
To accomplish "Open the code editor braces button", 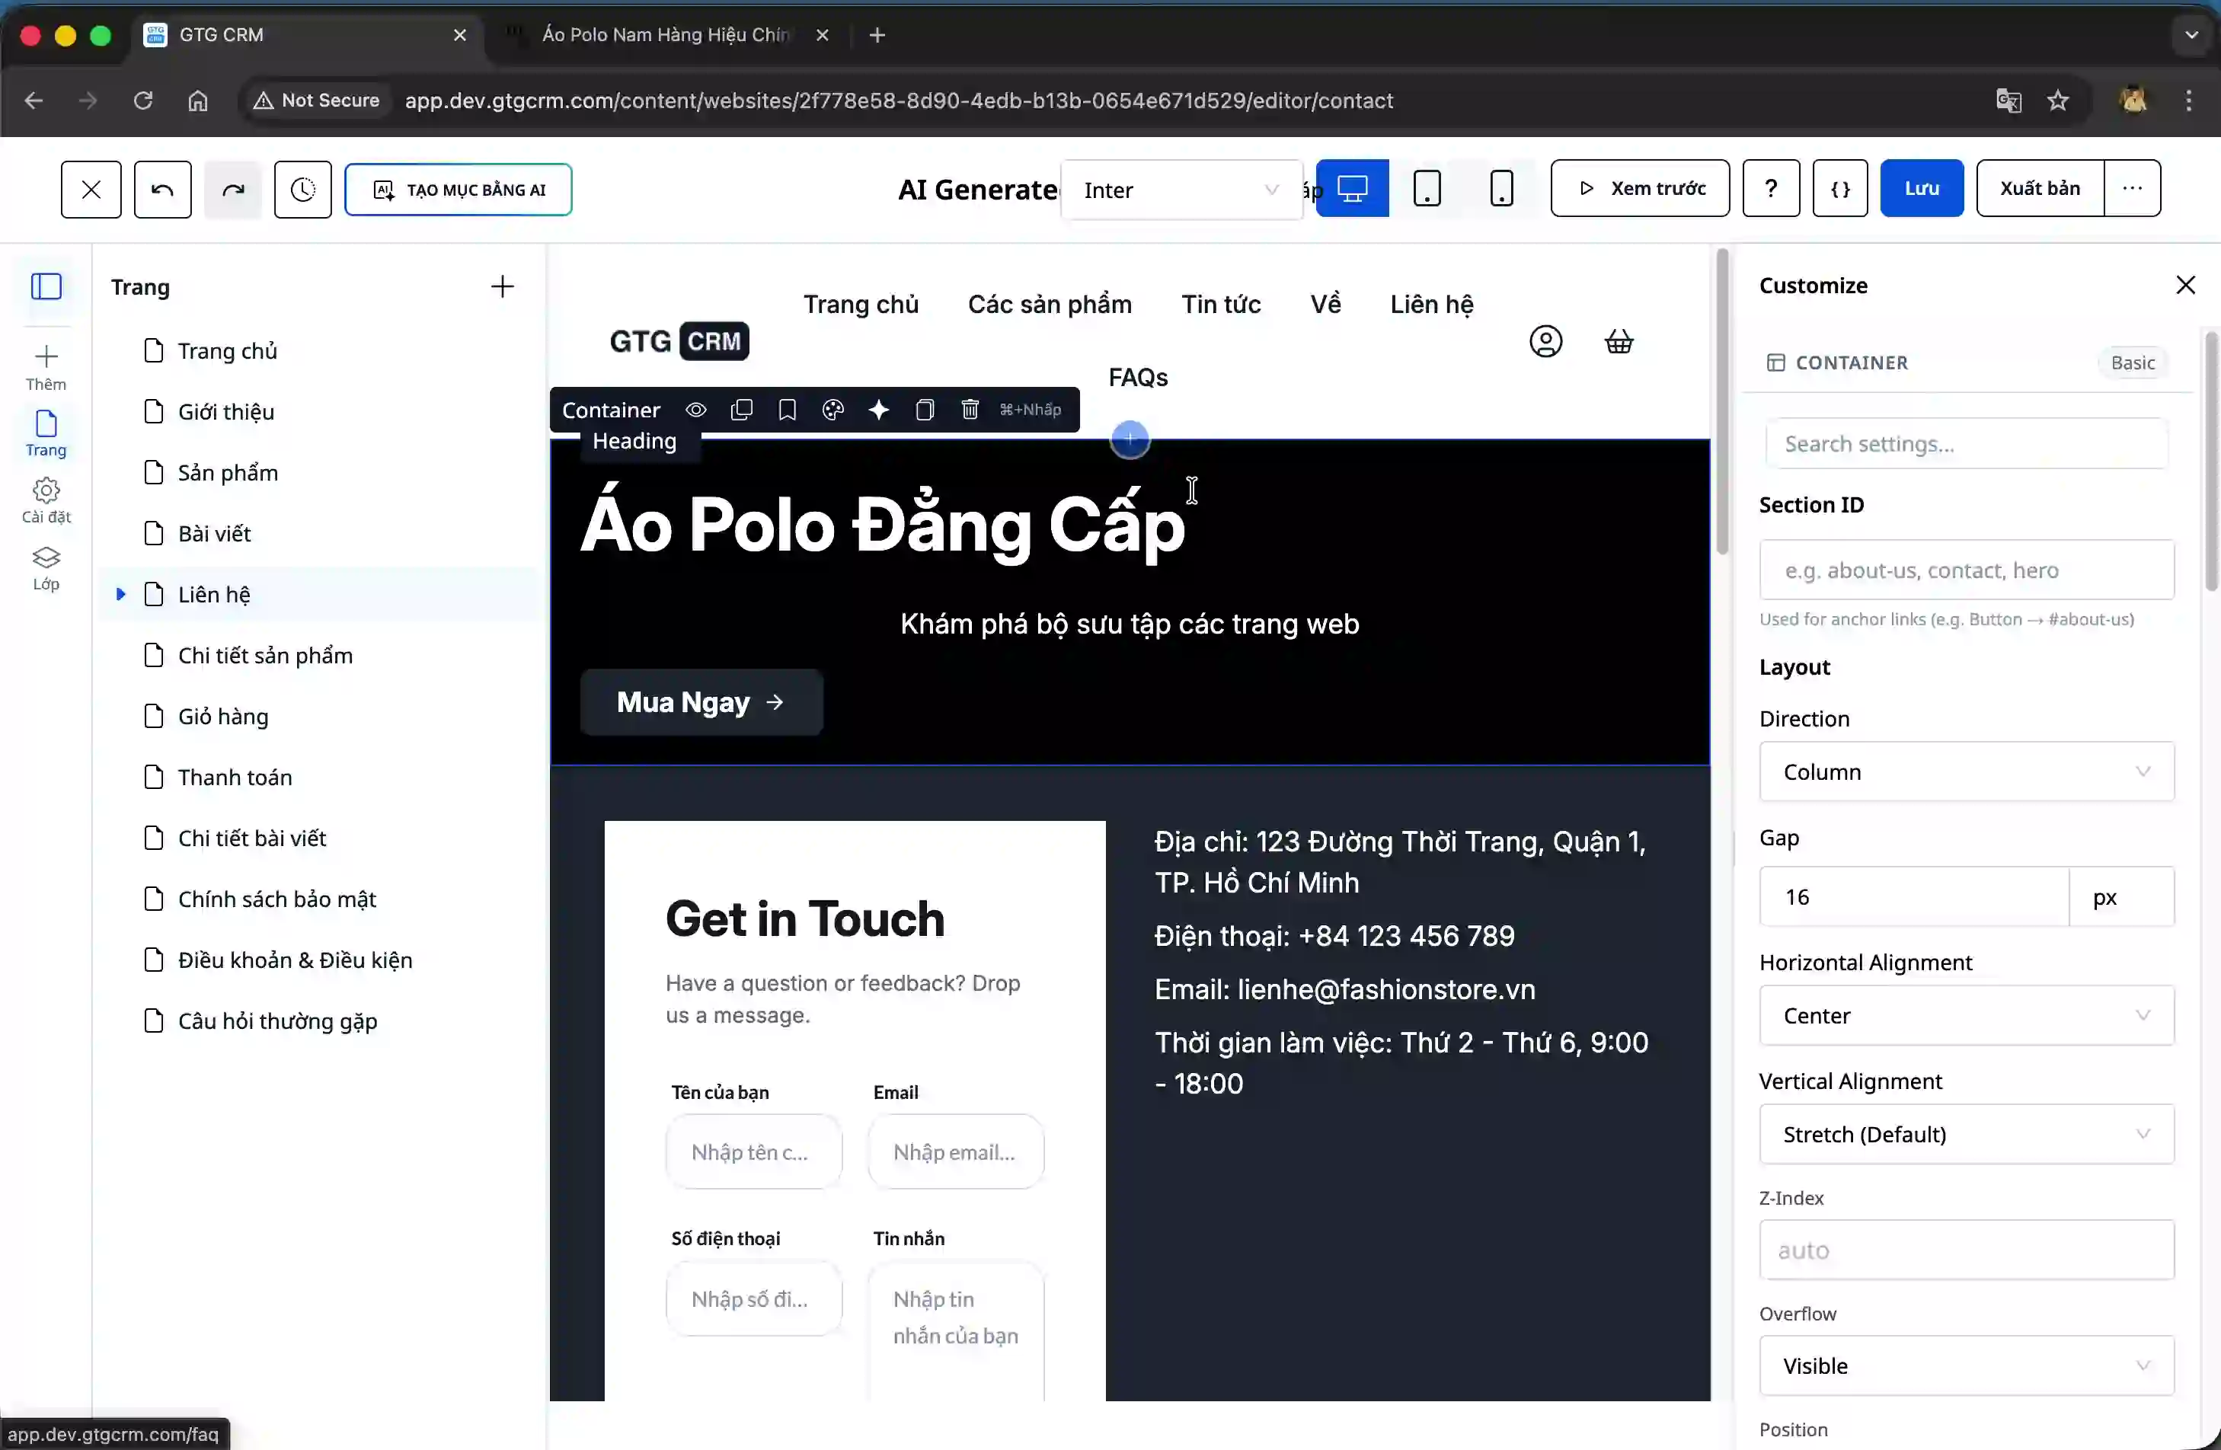I will pyautogui.click(x=1839, y=188).
